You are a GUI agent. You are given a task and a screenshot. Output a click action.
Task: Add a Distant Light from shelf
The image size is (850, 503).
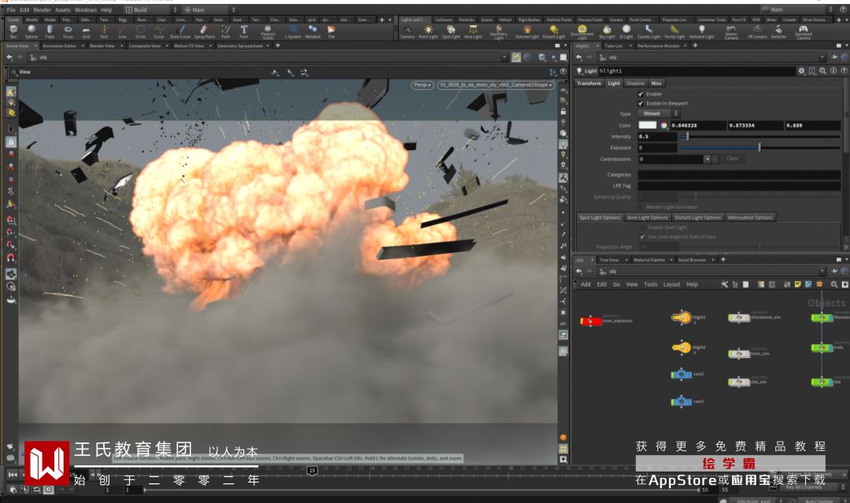click(x=553, y=31)
